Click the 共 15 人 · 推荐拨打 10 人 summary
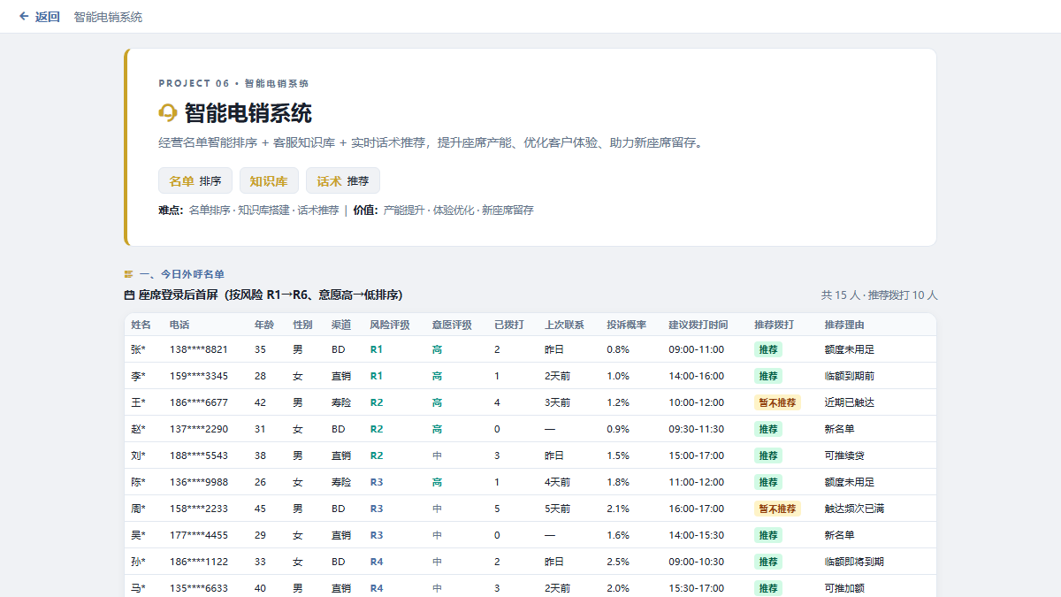Image resolution: width=1061 pixels, height=597 pixels. 879,295
